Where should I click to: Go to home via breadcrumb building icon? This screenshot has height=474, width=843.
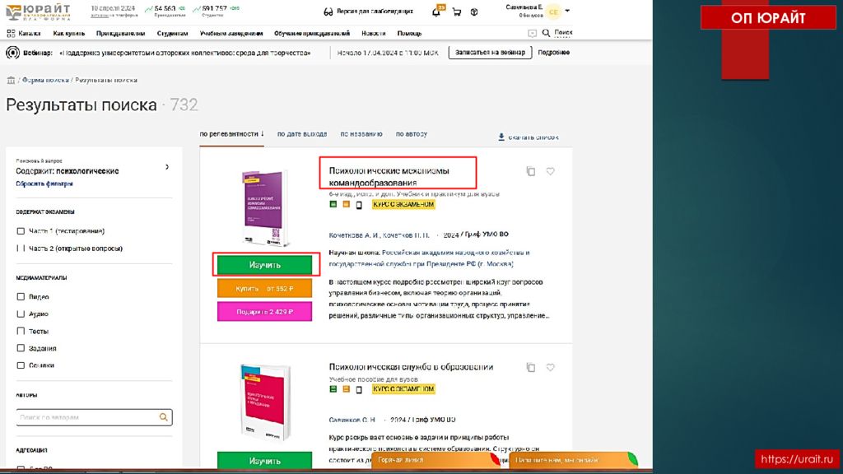pyautogui.click(x=11, y=80)
